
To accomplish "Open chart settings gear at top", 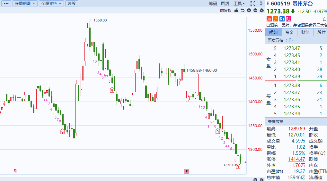I will 262,10.
